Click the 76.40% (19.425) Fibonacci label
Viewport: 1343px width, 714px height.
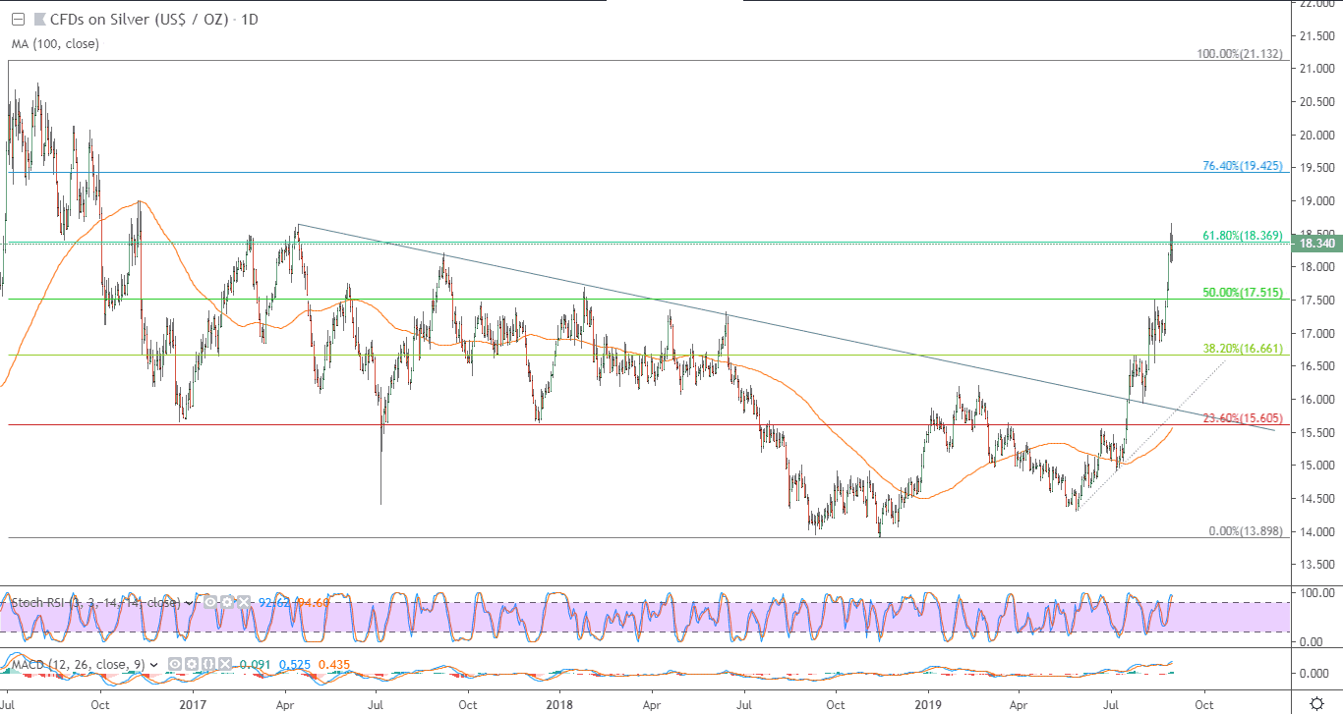point(1243,166)
